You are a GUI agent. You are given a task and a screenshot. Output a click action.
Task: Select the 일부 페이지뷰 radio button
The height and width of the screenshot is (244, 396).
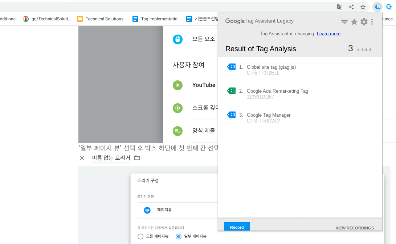[179, 236]
